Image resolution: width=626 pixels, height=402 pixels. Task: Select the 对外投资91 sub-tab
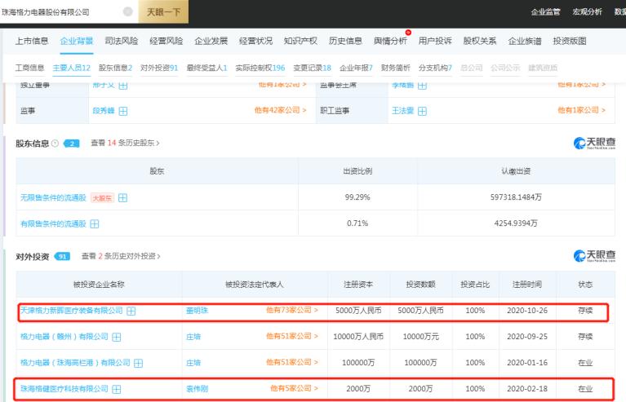tap(159, 68)
